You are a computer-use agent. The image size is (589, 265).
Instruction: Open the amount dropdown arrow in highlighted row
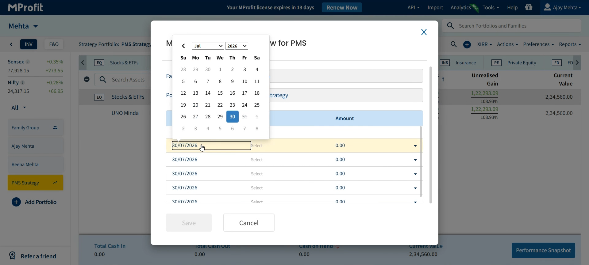coord(415,146)
